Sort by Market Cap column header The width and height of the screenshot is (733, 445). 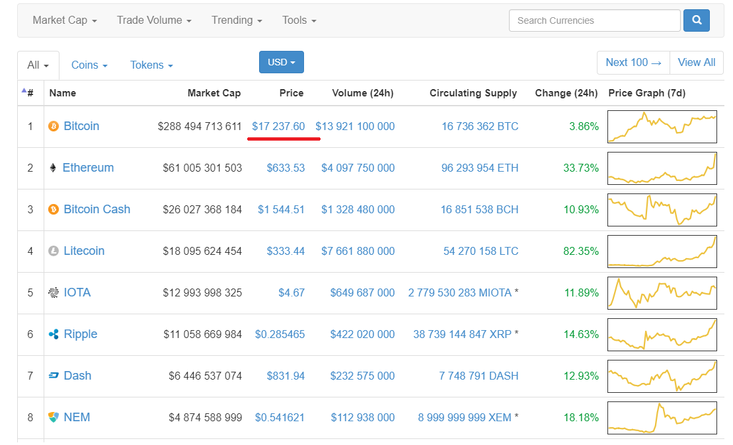coord(214,93)
